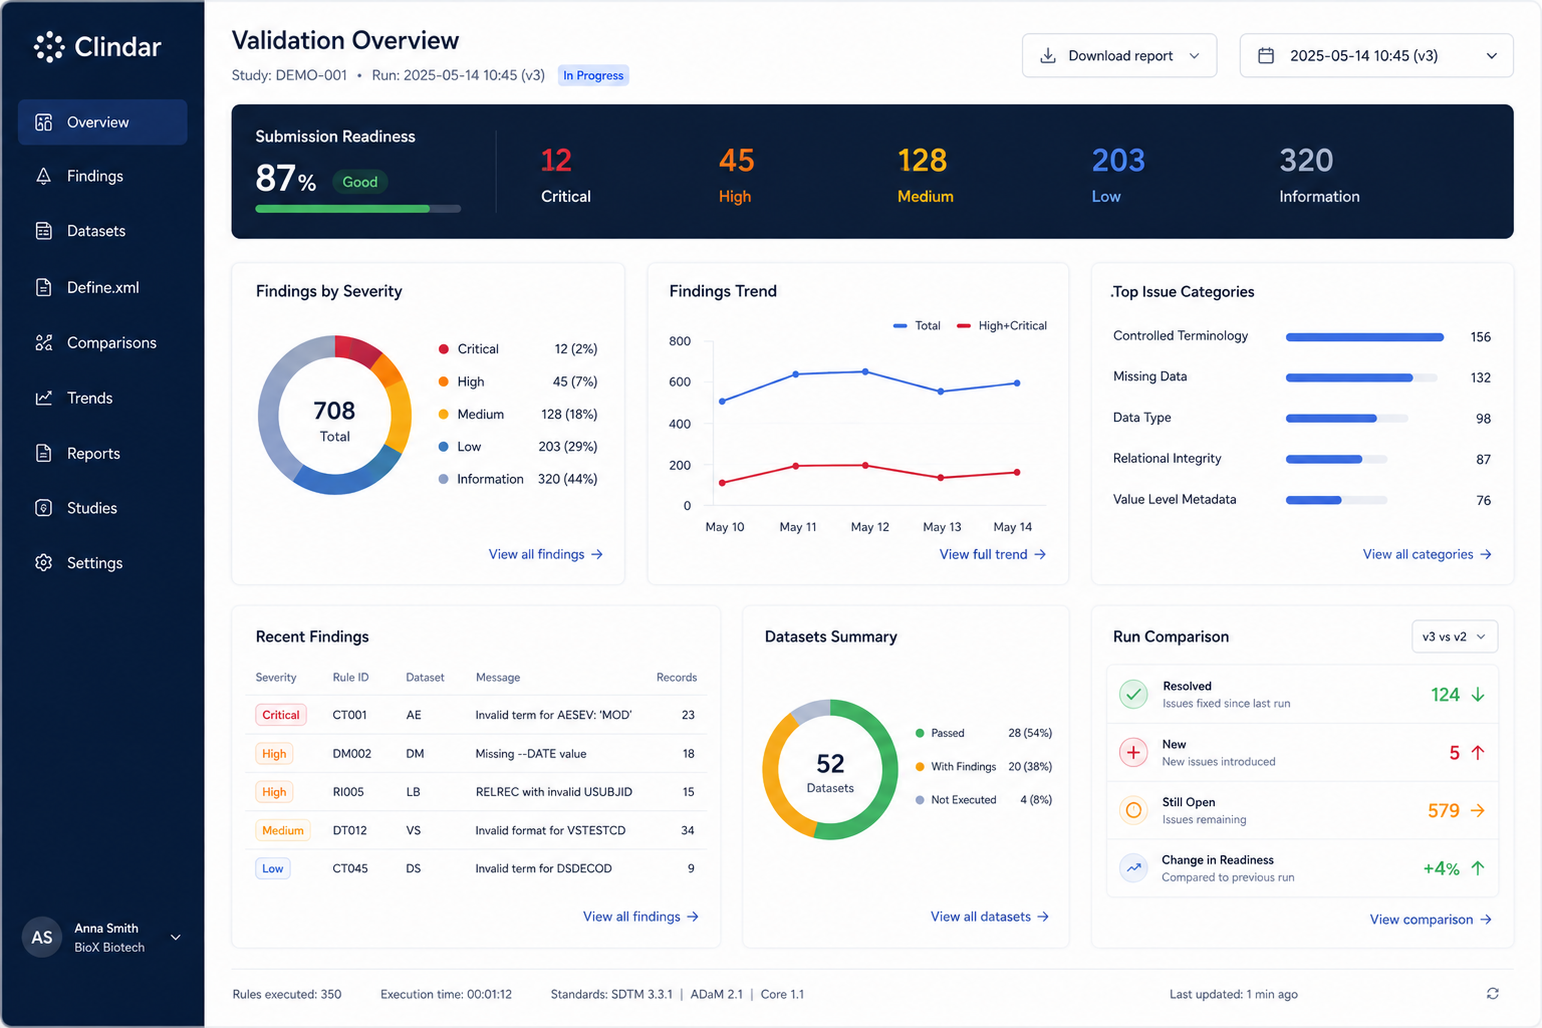The image size is (1542, 1028).
Task: Click the green up arrow beside +4%
Action: click(1478, 869)
